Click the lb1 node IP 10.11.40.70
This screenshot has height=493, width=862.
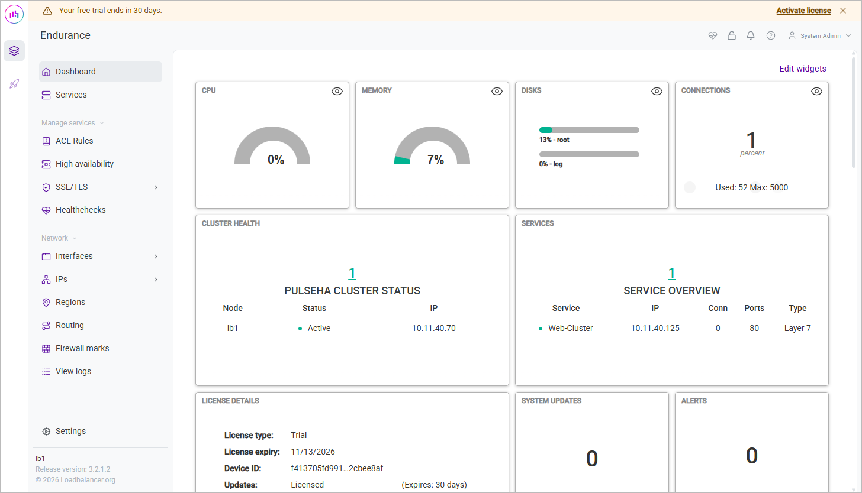coord(434,328)
